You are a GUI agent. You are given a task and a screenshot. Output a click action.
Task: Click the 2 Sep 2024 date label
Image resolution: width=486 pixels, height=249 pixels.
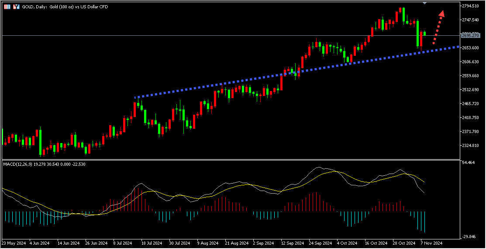(x=263, y=243)
